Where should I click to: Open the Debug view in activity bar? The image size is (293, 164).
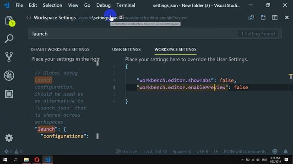coord(9,76)
